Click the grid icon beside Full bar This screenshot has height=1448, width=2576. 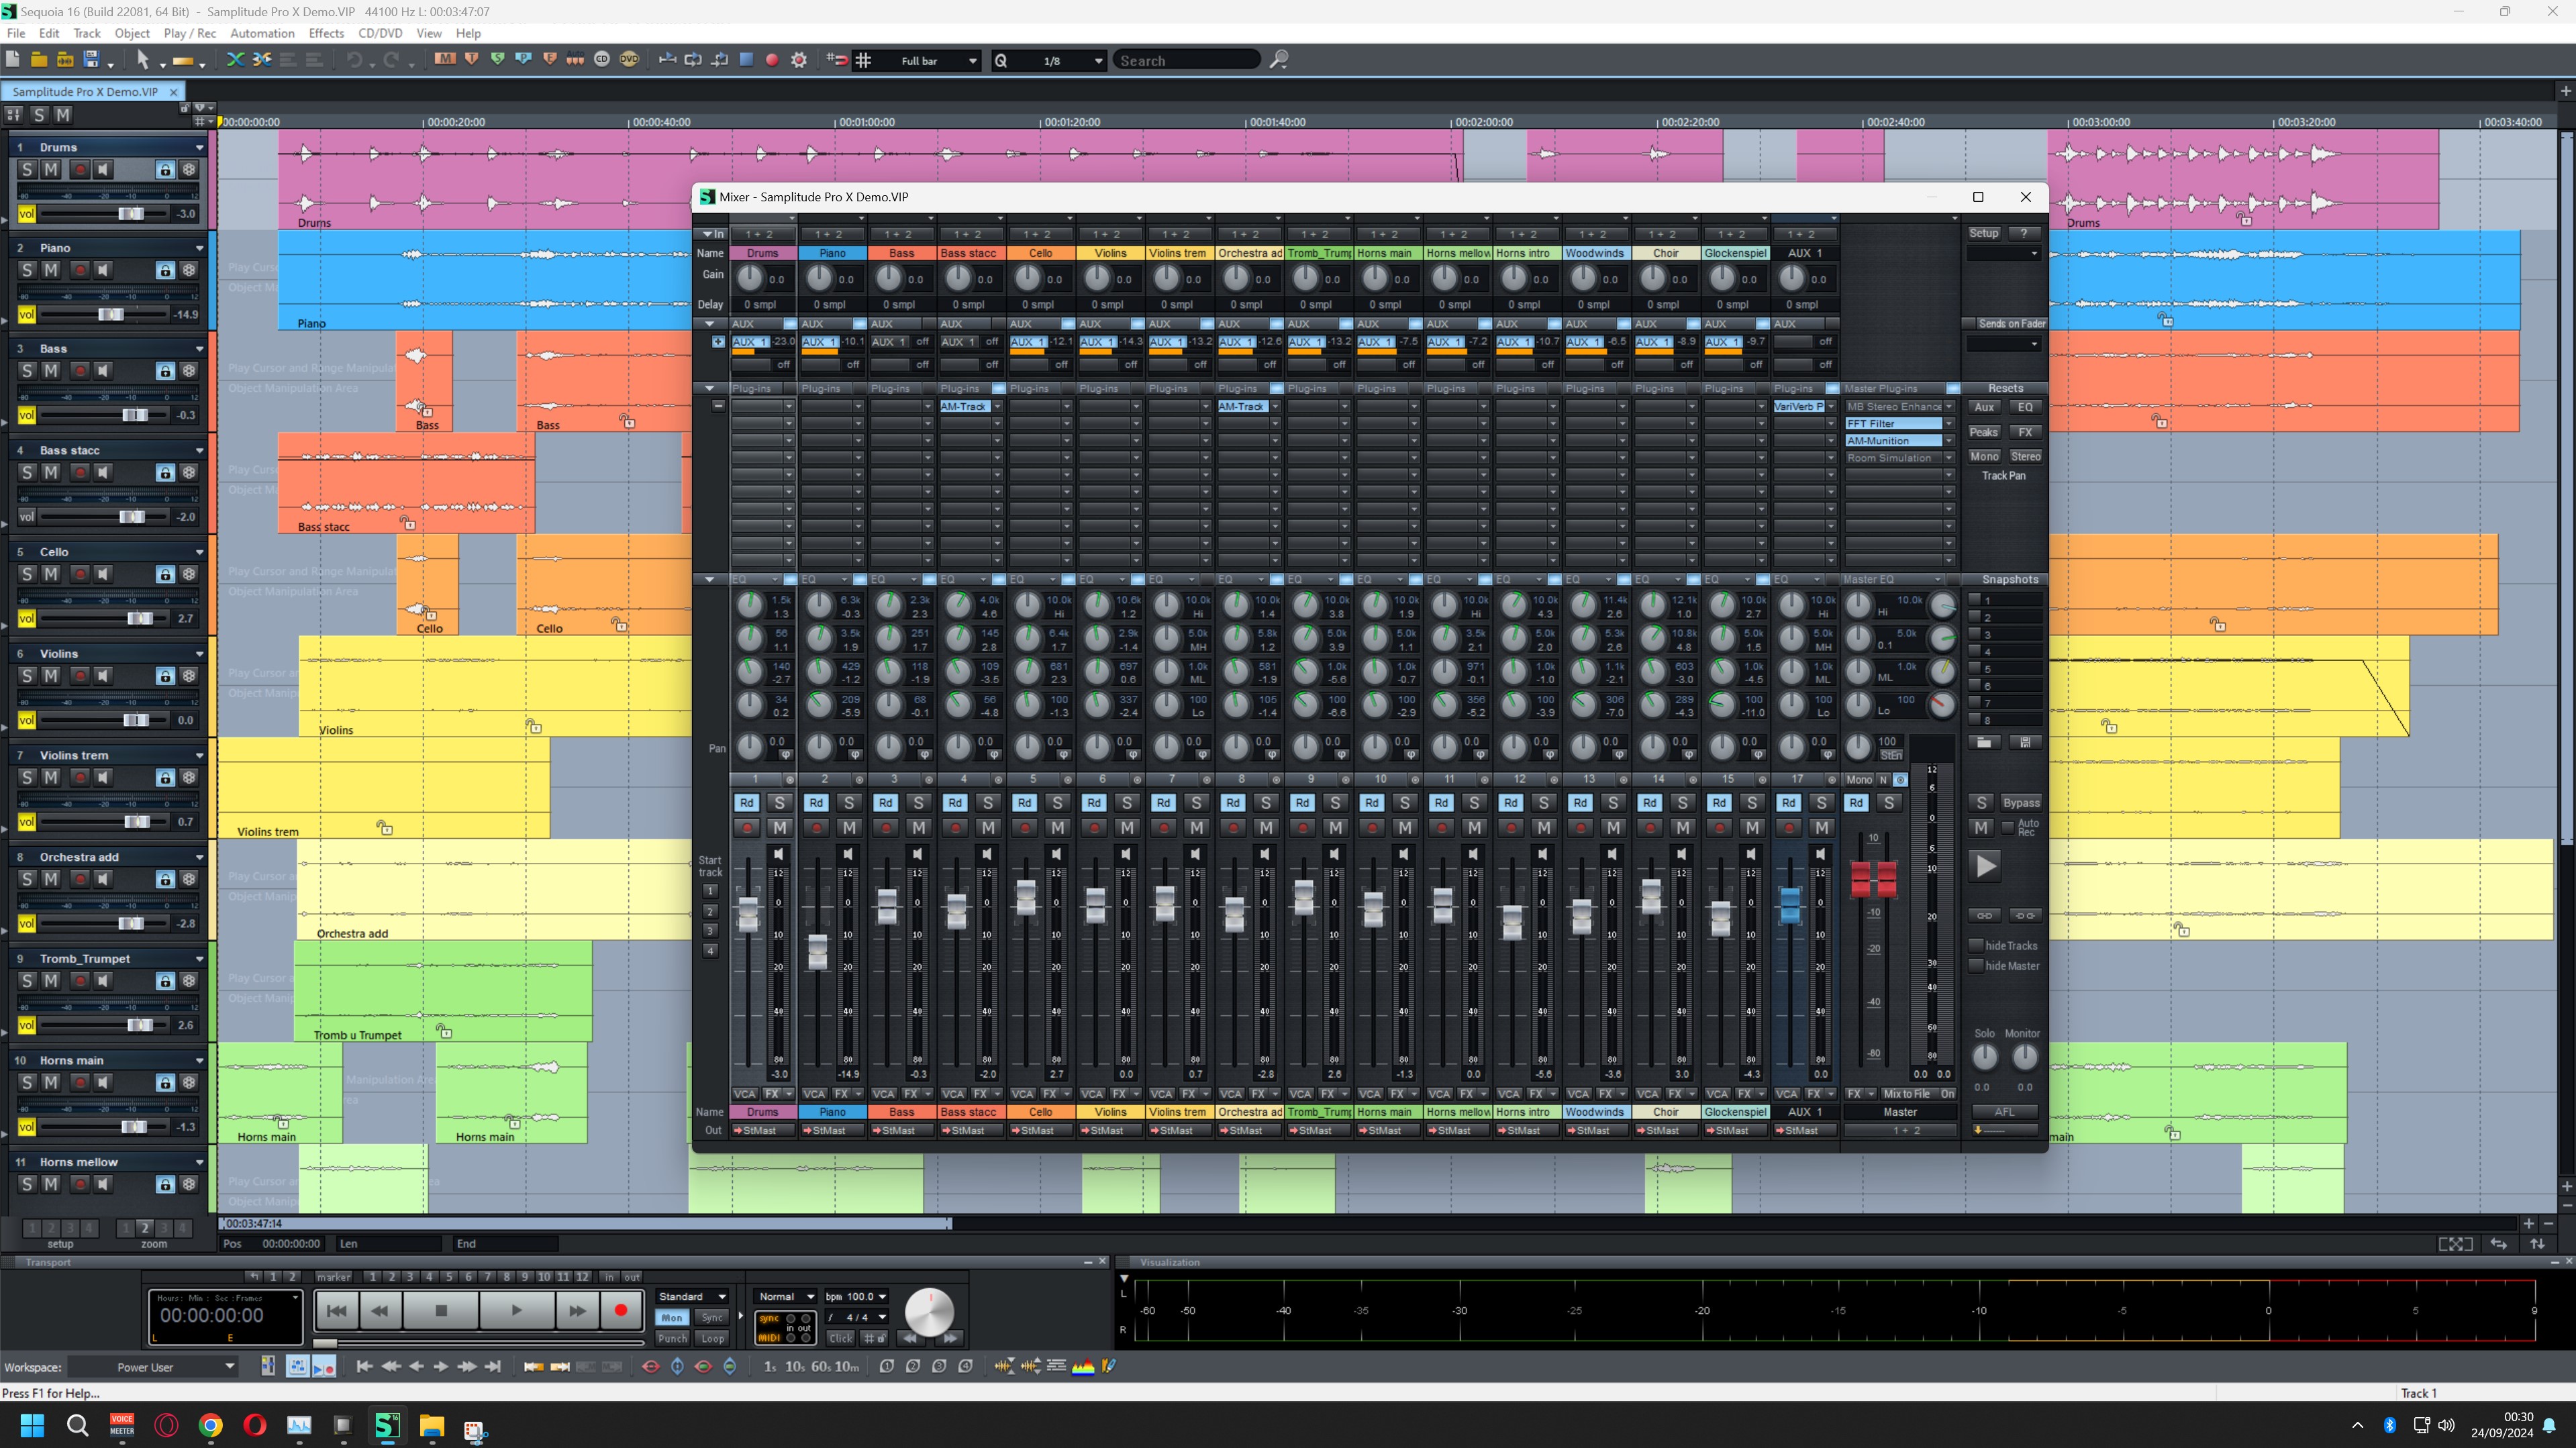(x=864, y=60)
